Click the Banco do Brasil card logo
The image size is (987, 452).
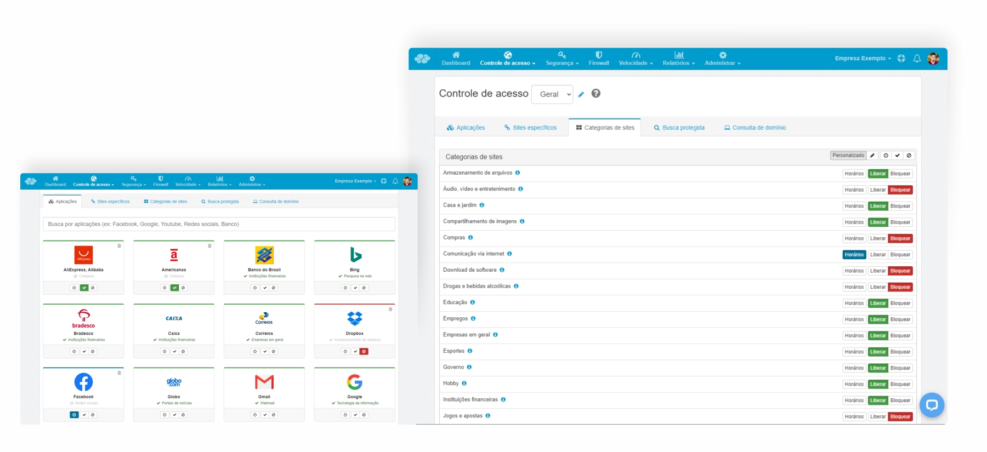[x=264, y=255]
